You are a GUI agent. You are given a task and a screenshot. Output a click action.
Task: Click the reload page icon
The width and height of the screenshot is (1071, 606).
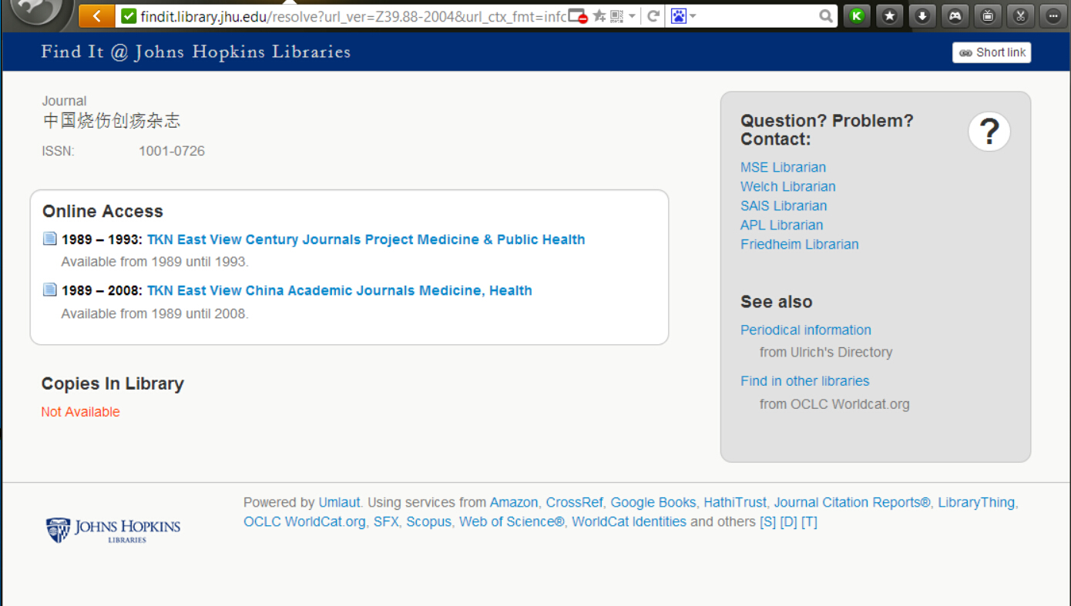click(x=653, y=16)
